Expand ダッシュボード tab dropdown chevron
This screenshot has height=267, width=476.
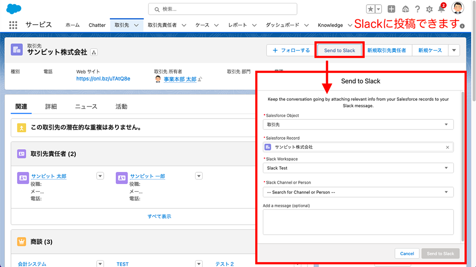coord(307,25)
